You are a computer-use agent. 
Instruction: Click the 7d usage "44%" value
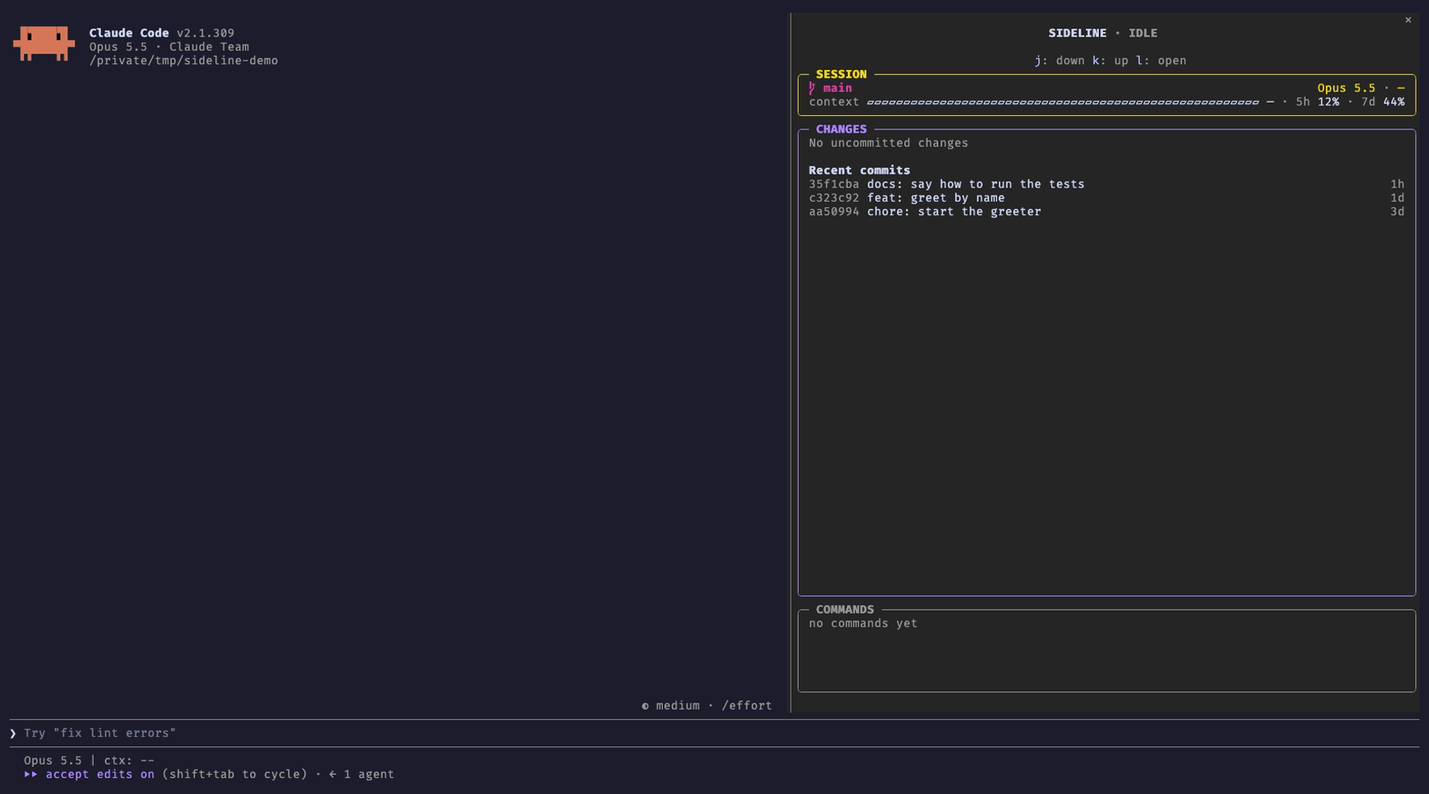tap(1394, 102)
